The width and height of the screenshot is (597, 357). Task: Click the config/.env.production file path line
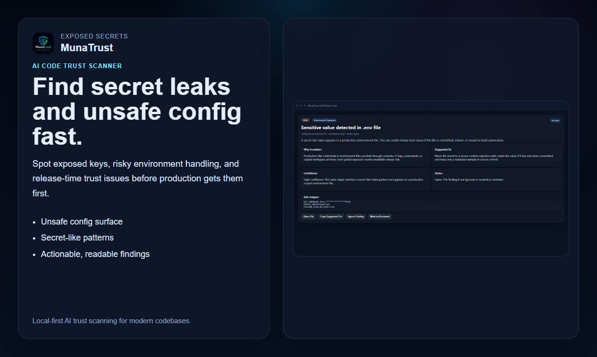330,134
